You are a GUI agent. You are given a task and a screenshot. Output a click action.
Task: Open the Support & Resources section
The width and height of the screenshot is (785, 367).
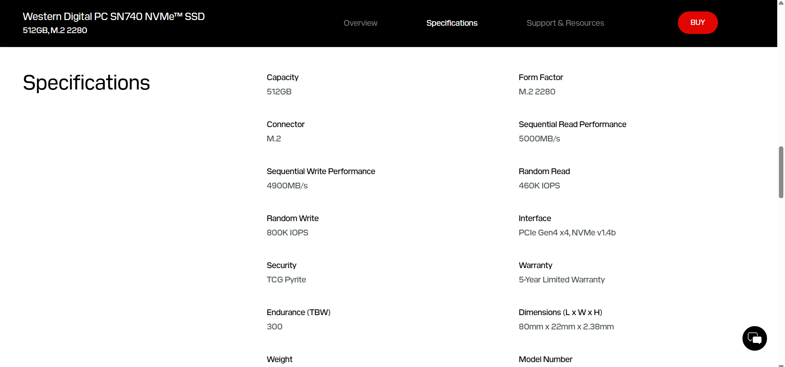(565, 23)
